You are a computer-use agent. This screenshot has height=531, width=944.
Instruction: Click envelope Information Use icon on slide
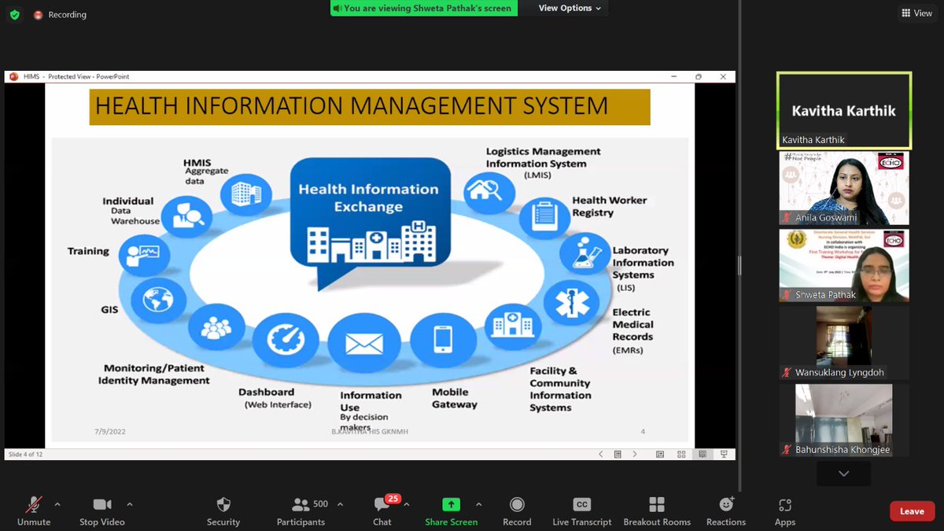pos(364,344)
